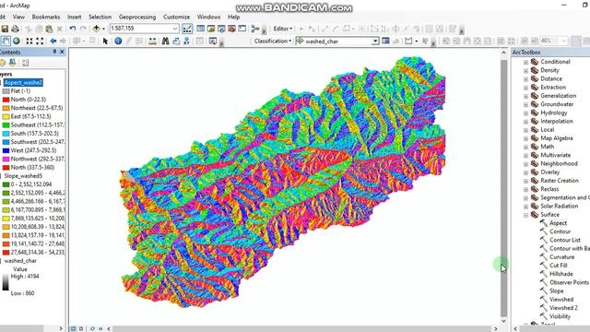
Task: Open the View menu
Action: click(18, 17)
